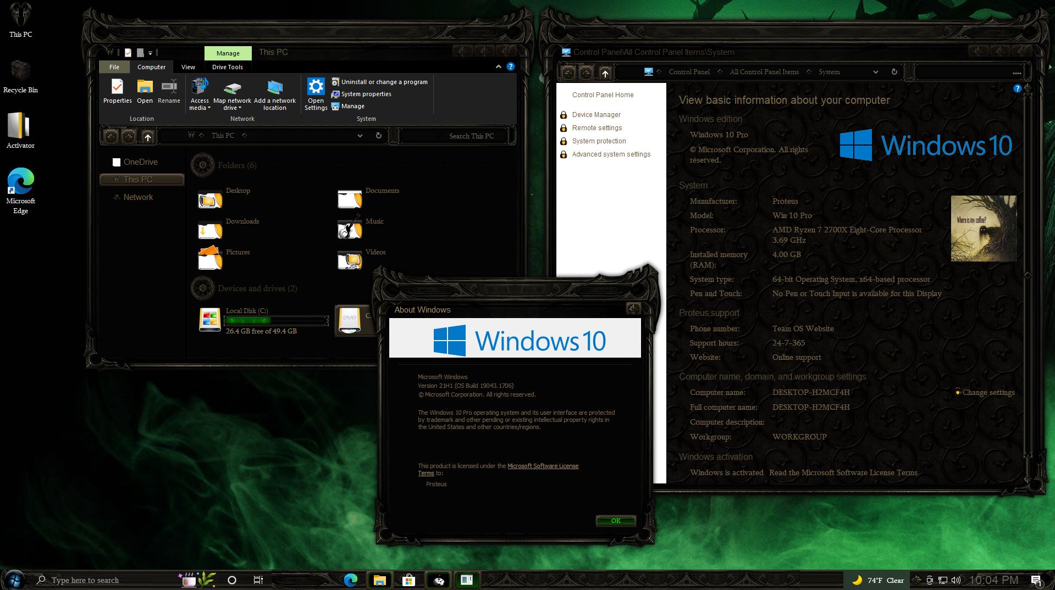Click System properties in ribbon
This screenshot has width=1055, height=590.
pos(361,94)
